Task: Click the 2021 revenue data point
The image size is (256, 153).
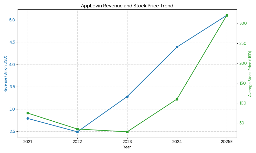Action: (27, 118)
